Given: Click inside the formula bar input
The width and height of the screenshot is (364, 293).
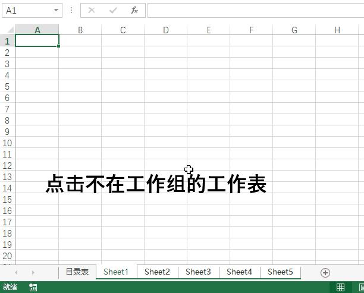Looking at the screenshot, I should tap(255, 10).
